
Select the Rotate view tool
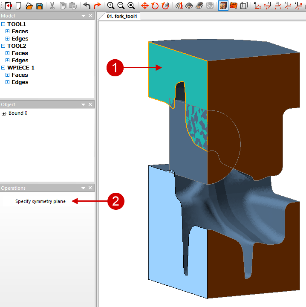155,6
